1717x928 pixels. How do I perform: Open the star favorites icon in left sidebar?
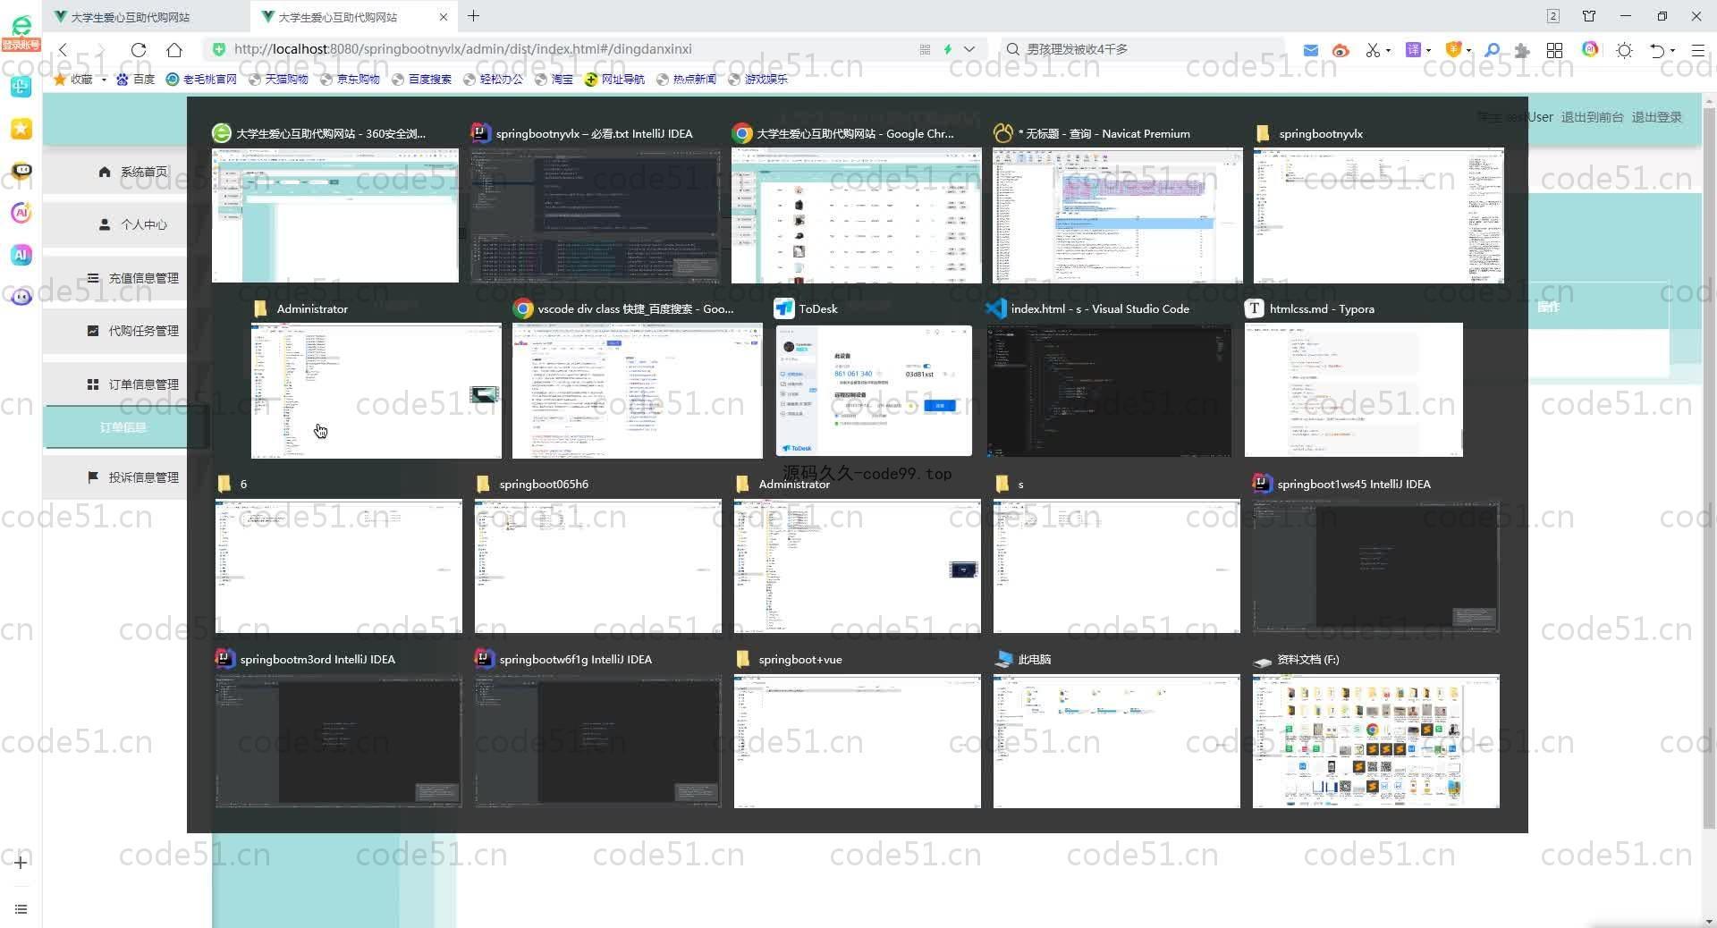tap(21, 129)
